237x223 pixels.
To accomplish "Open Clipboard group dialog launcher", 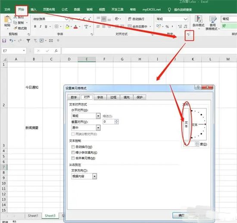I will [28, 35].
